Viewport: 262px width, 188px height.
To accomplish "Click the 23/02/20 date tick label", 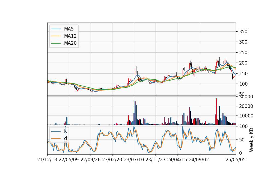I will coord(112,160).
